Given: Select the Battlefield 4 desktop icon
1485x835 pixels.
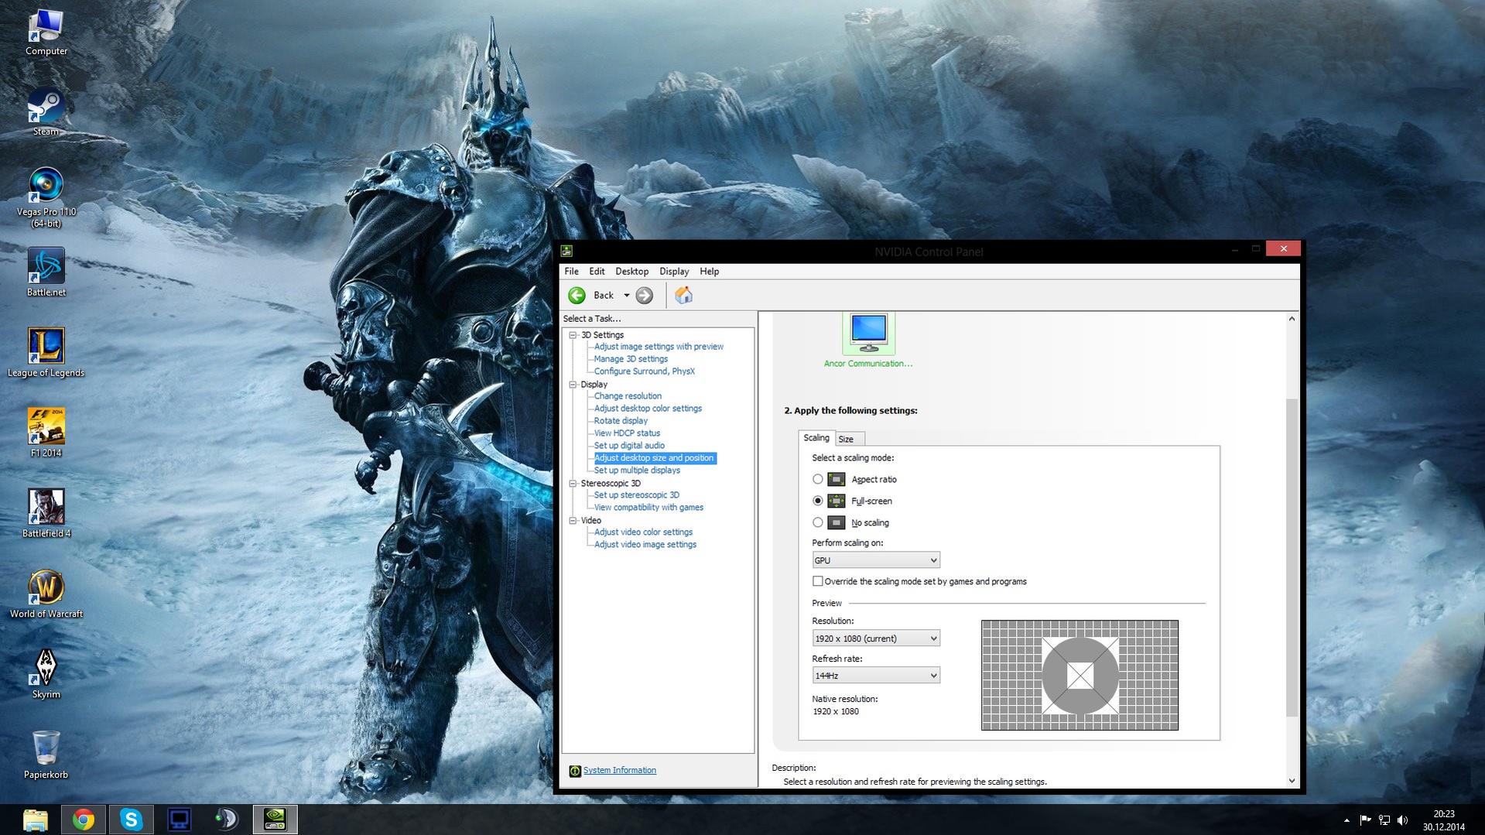Looking at the screenshot, I should coord(46,514).
